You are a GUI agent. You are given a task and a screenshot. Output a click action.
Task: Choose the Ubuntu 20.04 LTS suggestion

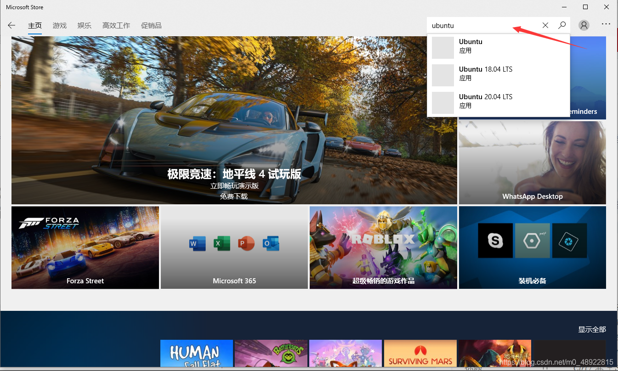[x=499, y=103]
